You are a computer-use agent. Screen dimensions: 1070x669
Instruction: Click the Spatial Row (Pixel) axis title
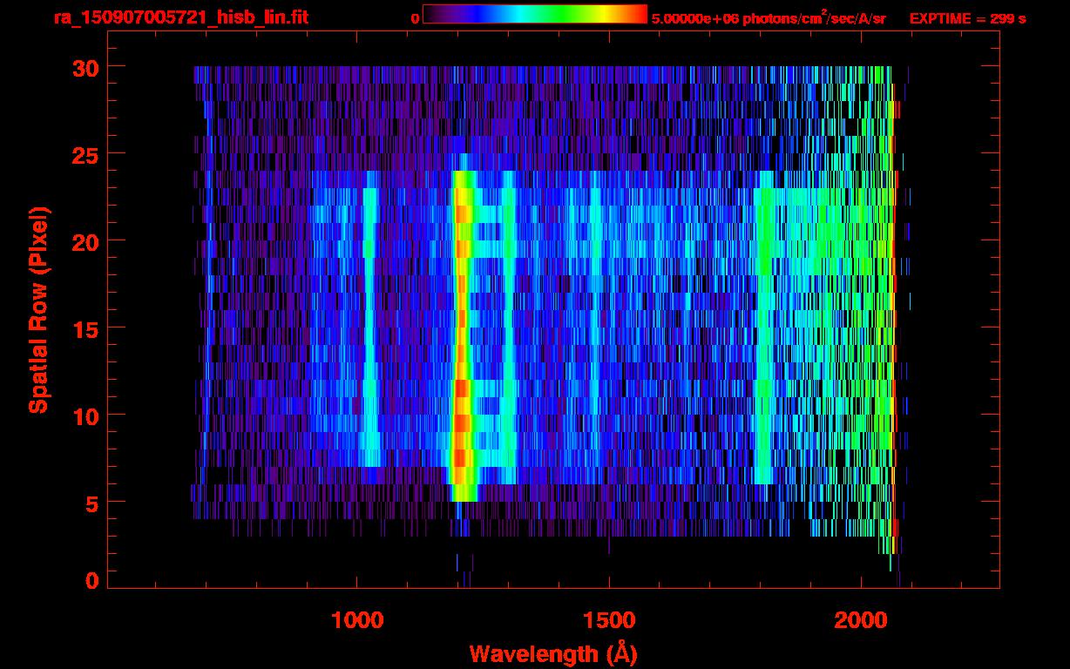click(38, 309)
